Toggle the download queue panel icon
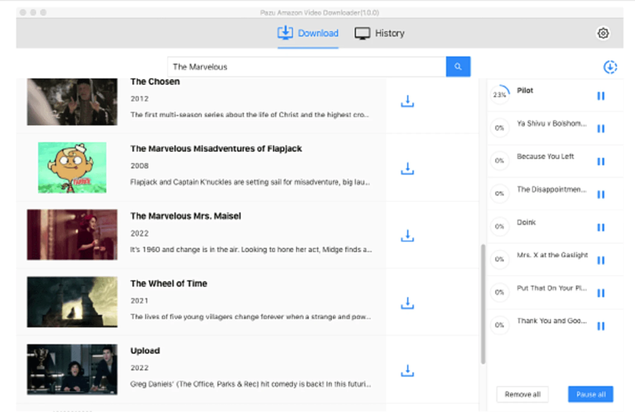Screen dimensions: 635x412 610,67
